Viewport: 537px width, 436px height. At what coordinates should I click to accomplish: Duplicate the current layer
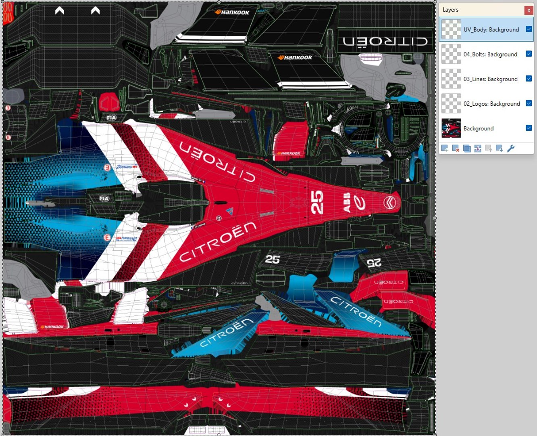coord(467,149)
